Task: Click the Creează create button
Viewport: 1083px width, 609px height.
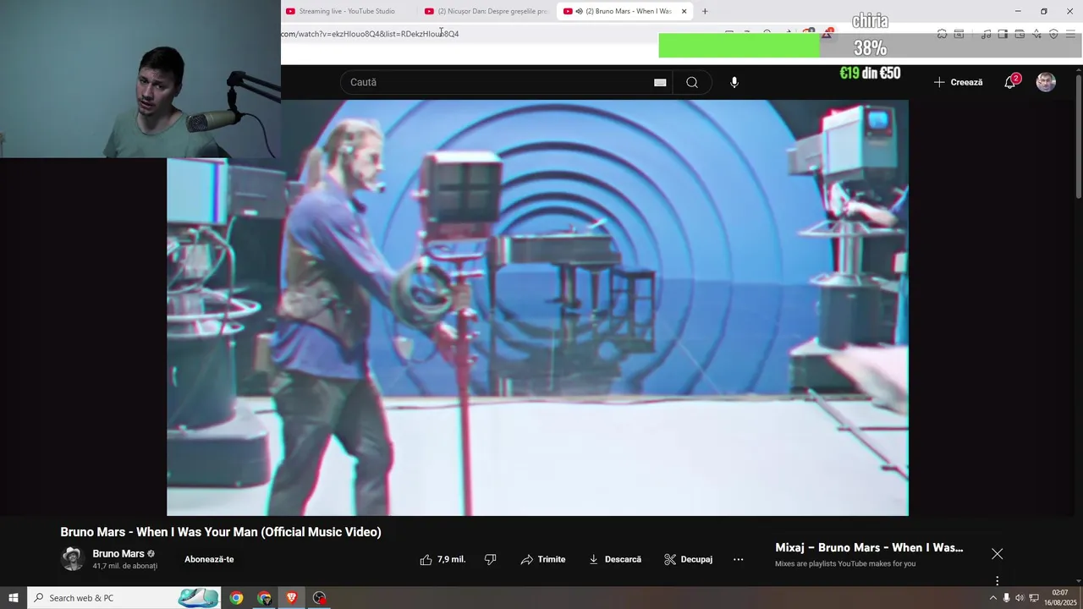Action: [x=958, y=82]
